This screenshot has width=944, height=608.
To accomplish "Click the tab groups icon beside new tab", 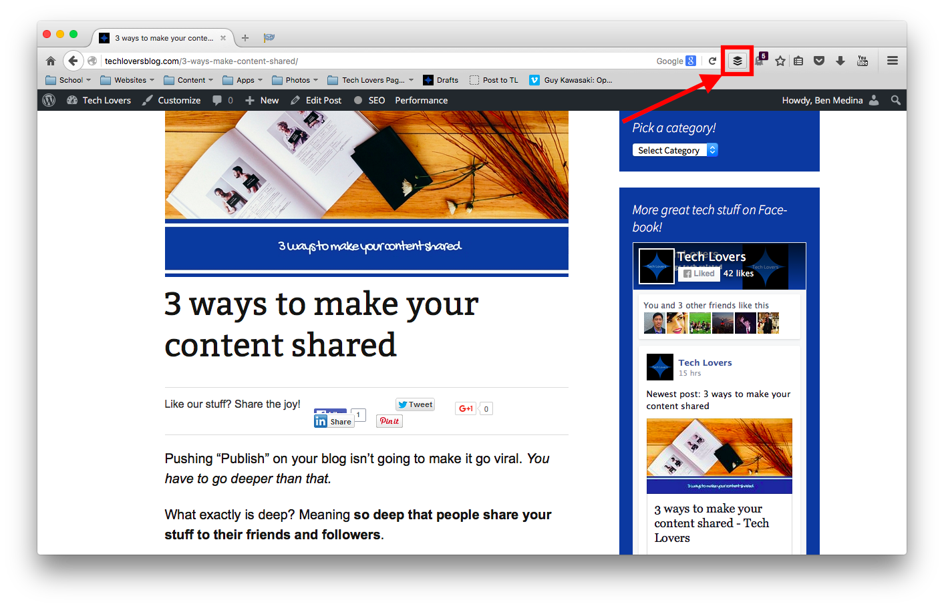I will pos(269,38).
